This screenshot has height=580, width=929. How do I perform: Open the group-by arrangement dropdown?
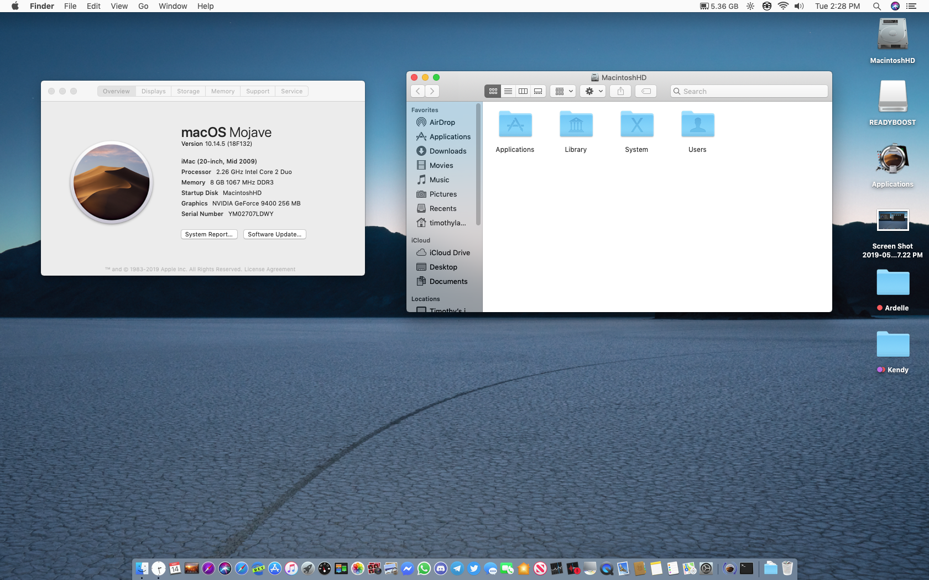click(x=563, y=91)
